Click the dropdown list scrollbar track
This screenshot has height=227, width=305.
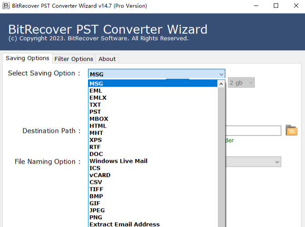coord(221,157)
